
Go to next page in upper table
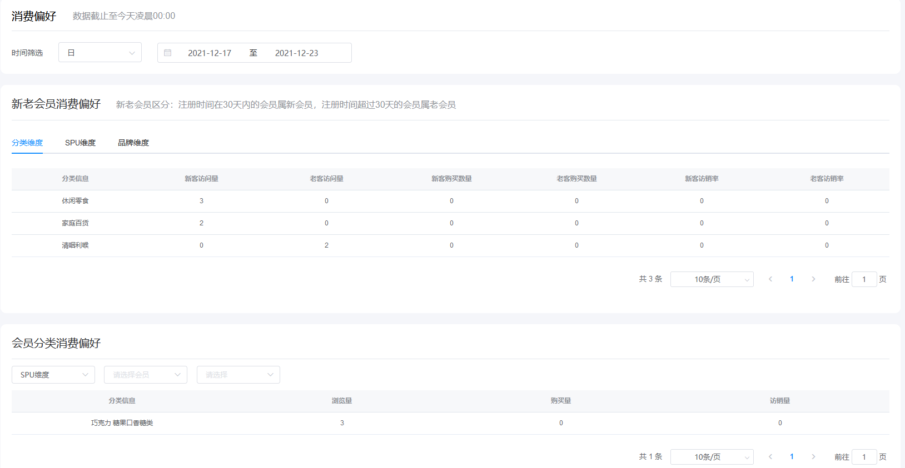(x=813, y=279)
